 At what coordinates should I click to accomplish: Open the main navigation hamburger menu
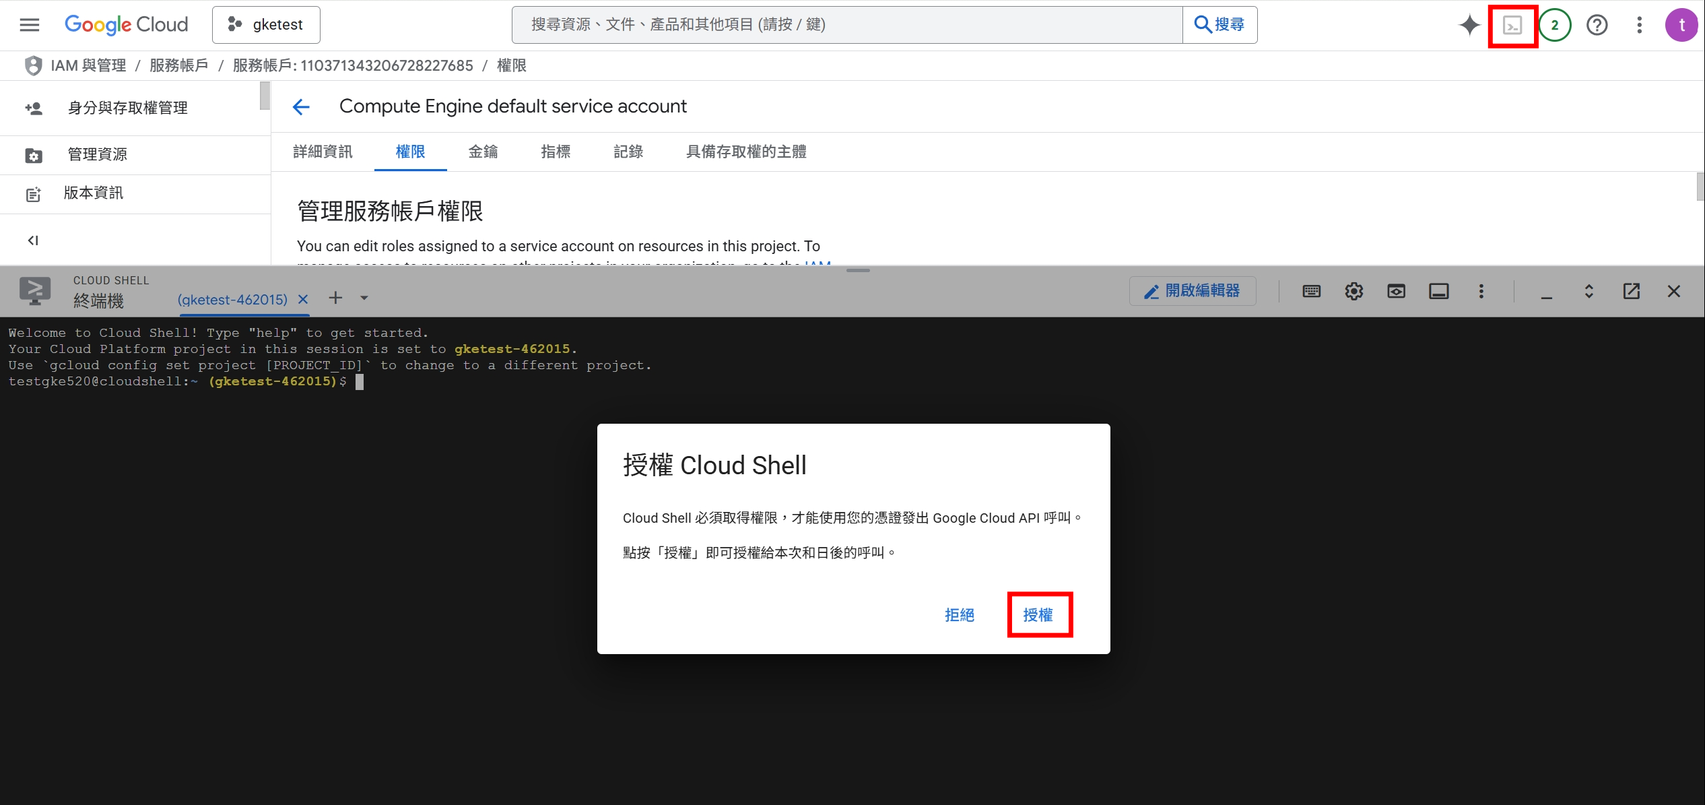30,25
